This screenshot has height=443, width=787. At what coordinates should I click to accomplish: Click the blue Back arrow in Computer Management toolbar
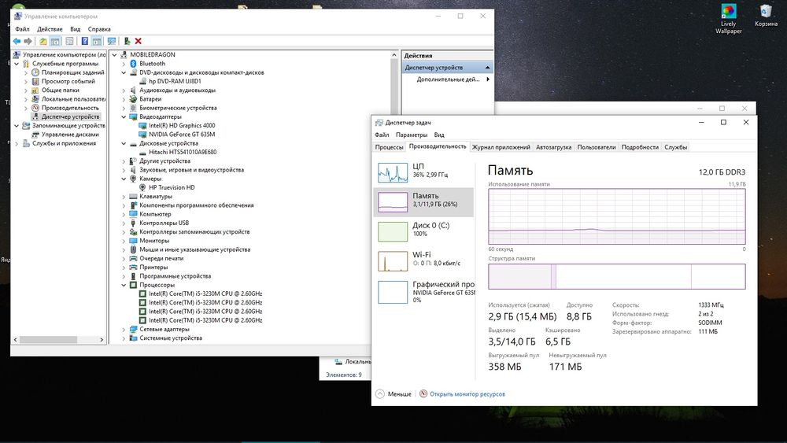coord(17,41)
